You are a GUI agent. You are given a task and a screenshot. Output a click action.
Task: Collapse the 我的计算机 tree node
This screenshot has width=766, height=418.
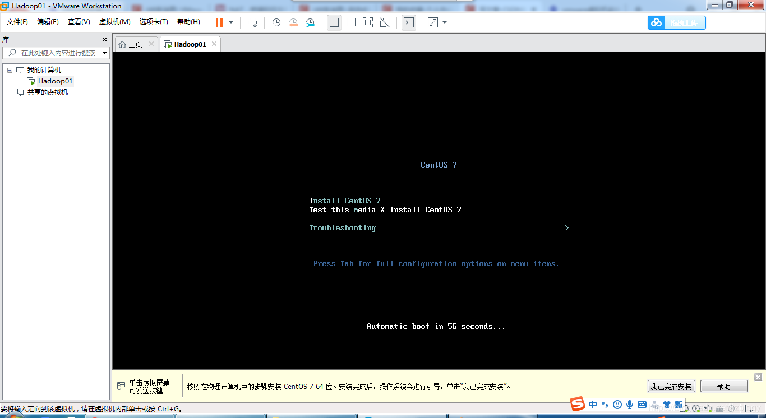coord(10,70)
